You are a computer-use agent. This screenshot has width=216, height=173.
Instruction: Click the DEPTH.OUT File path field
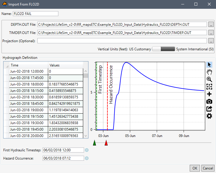pos(122,25)
